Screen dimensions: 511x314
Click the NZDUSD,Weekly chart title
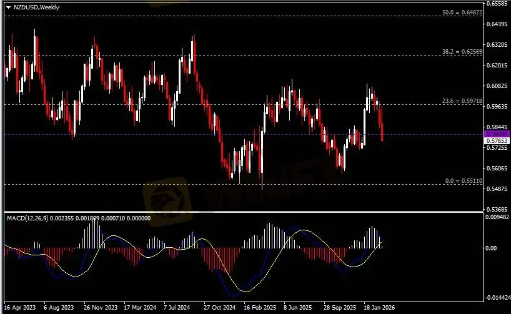click(31, 6)
